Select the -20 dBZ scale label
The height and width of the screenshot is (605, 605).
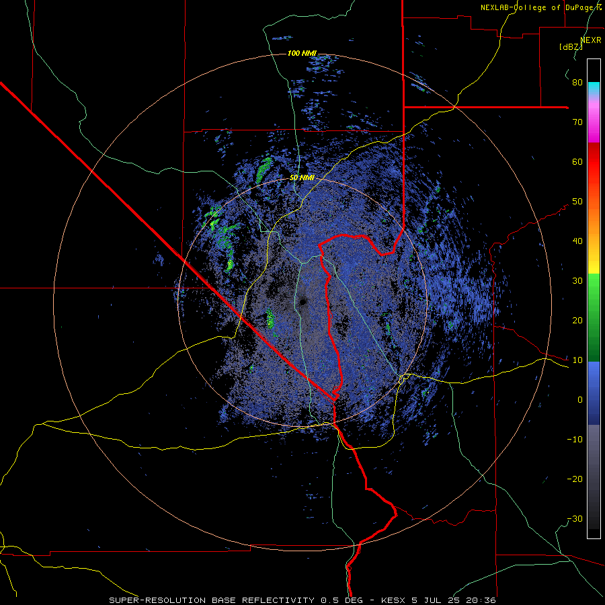(x=575, y=479)
